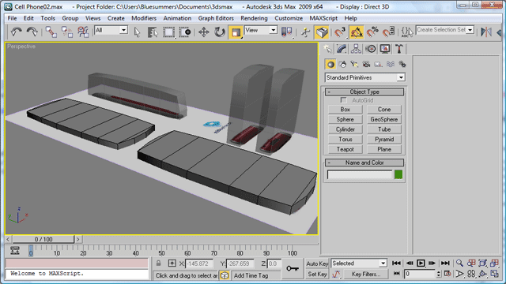
Task: Switch to the Display panel tab
Action: coord(385,49)
